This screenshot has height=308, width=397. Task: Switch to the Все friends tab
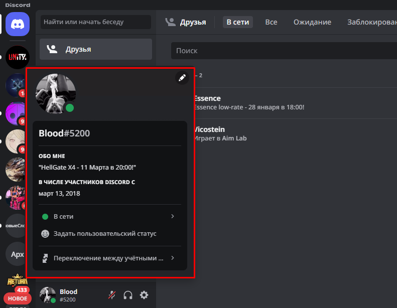point(271,22)
